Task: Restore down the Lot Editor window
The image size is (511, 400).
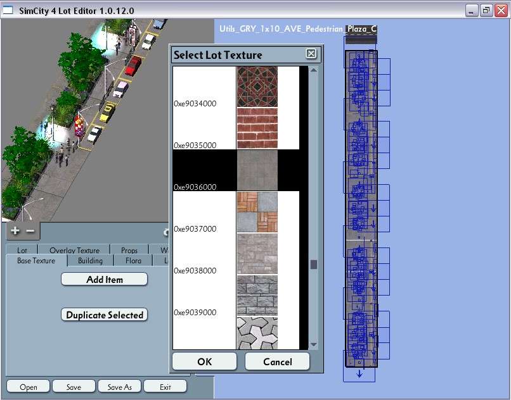Action: [486, 11]
